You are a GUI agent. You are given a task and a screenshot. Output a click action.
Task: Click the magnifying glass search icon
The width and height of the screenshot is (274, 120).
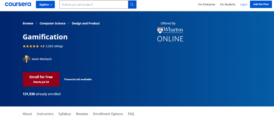(x=132, y=5)
